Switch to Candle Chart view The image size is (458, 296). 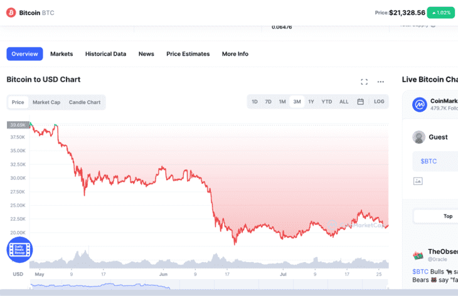click(85, 102)
